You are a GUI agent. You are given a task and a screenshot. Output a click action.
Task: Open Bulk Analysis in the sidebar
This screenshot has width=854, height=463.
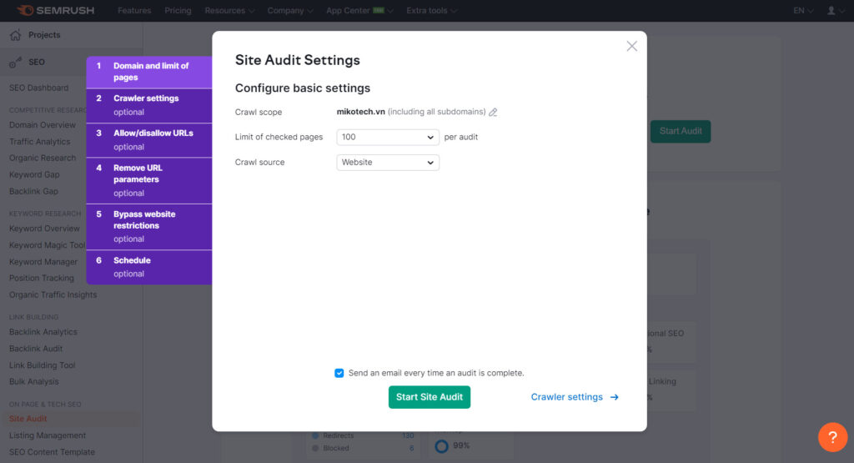pyautogui.click(x=33, y=382)
